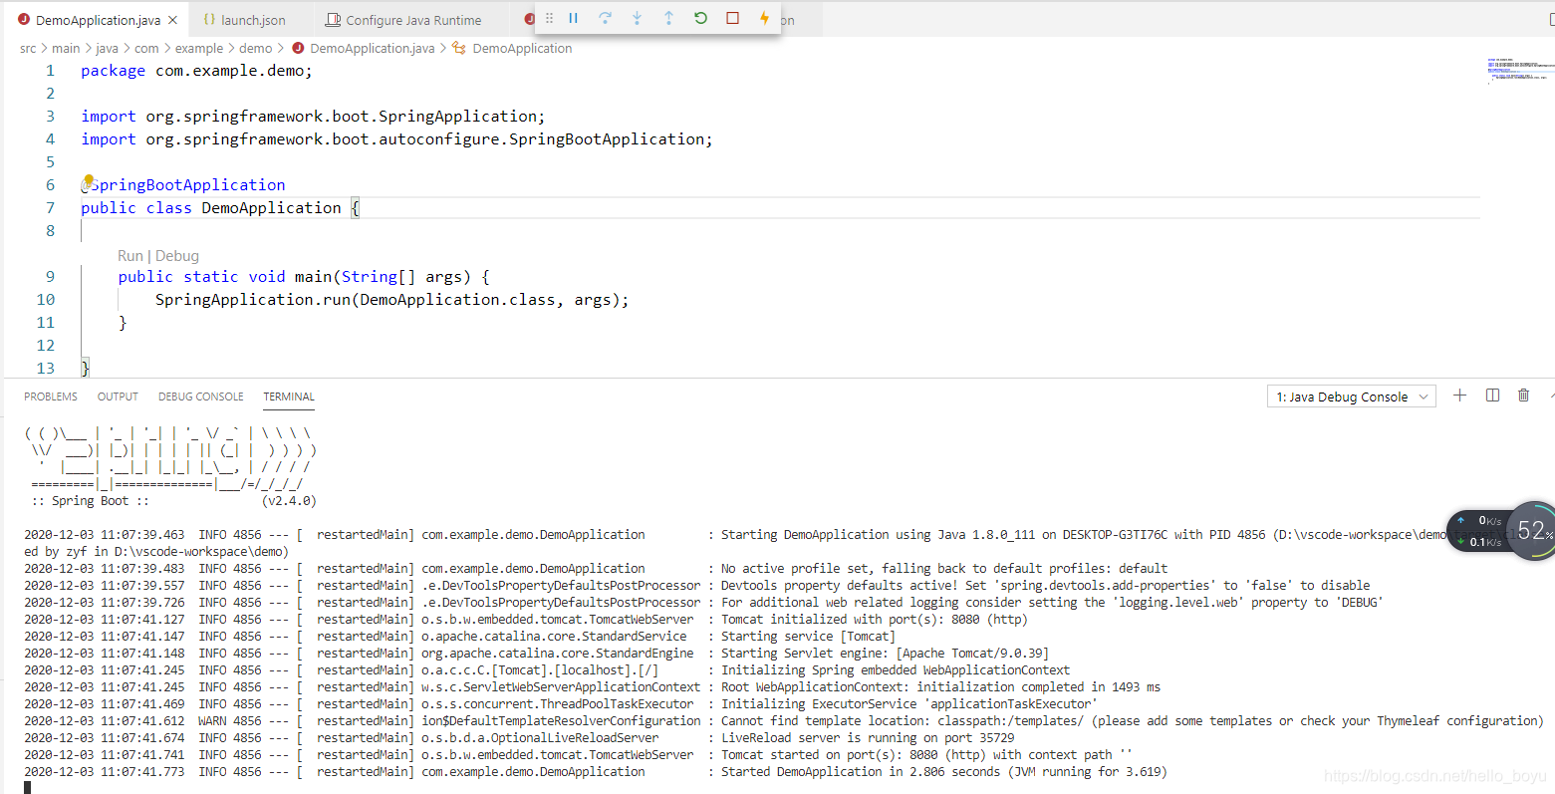Click 'LiveReload server is running on port 35729'
This screenshot has width=1555, height=794.
pos(868,738)
